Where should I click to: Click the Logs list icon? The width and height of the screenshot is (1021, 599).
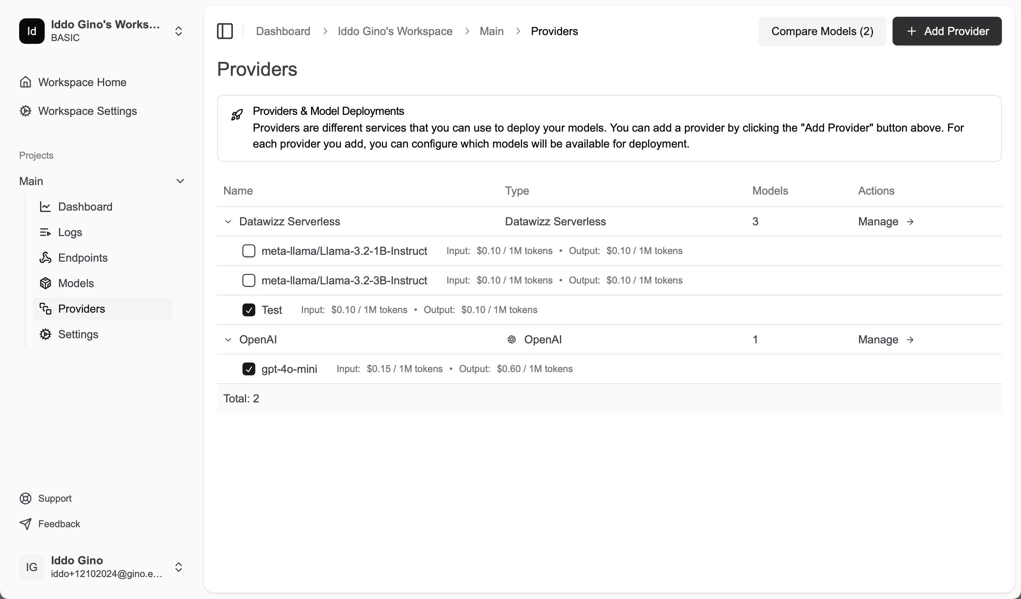pos(45,232)
